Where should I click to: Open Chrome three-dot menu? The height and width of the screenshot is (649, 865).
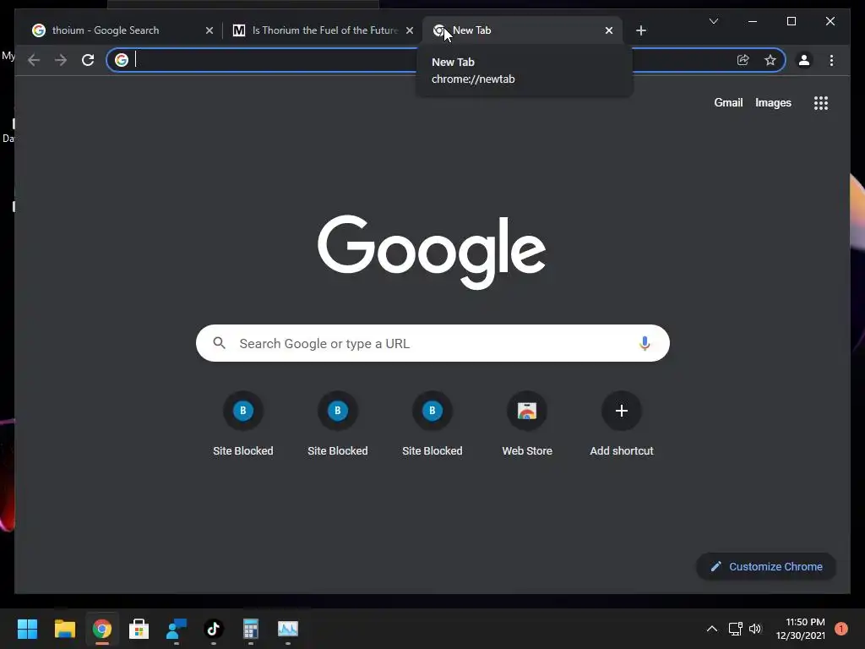click(831, 60)
